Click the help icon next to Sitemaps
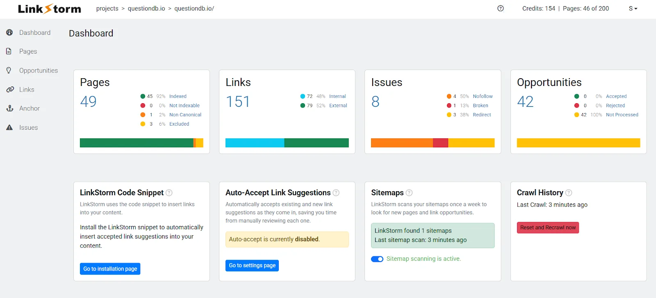 pyautogui.click(x=409, y=193)
